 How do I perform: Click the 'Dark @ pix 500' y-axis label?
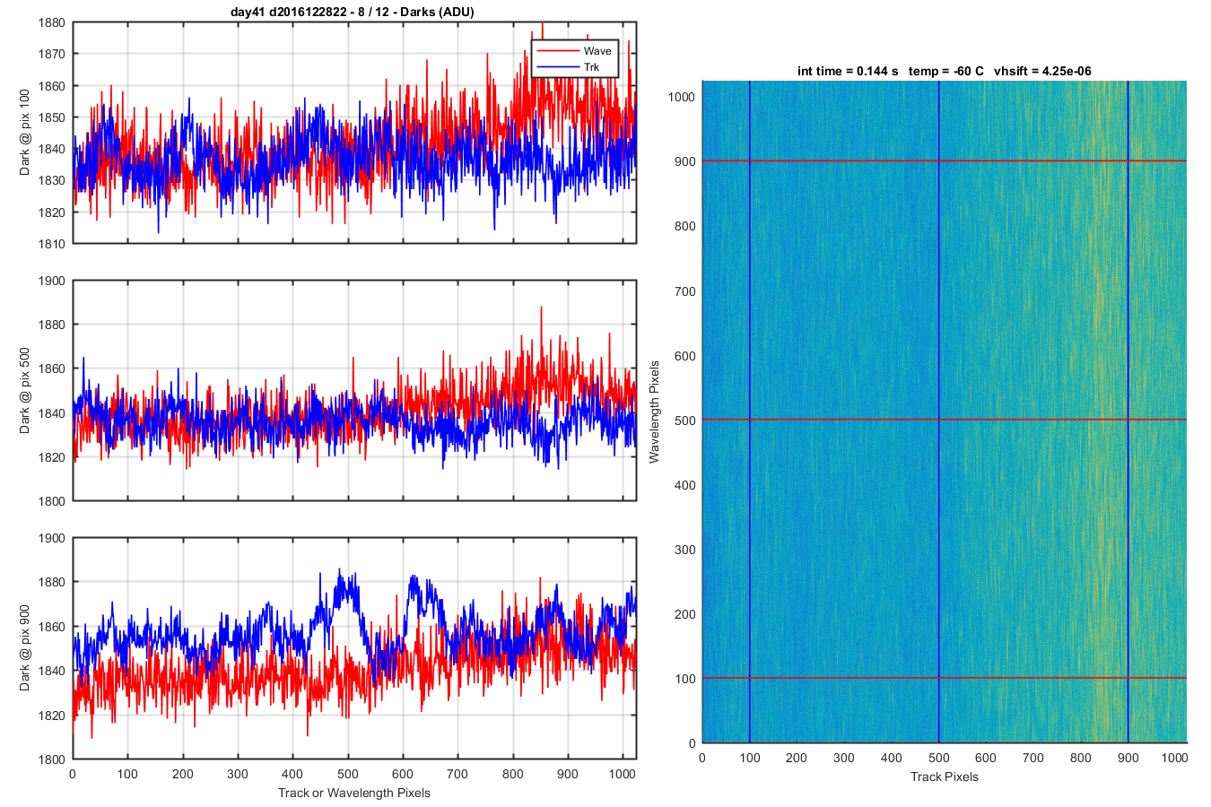[25, 390]
